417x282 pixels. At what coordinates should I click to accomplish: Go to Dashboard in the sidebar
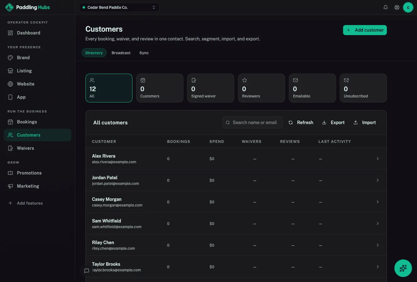[38, 33]
